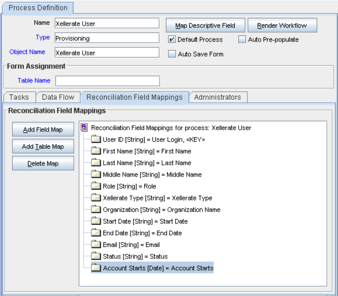The width and height of the screenshot is (338, 296).
Task: Switch to the Tasks tab
Action: (19, 97)
